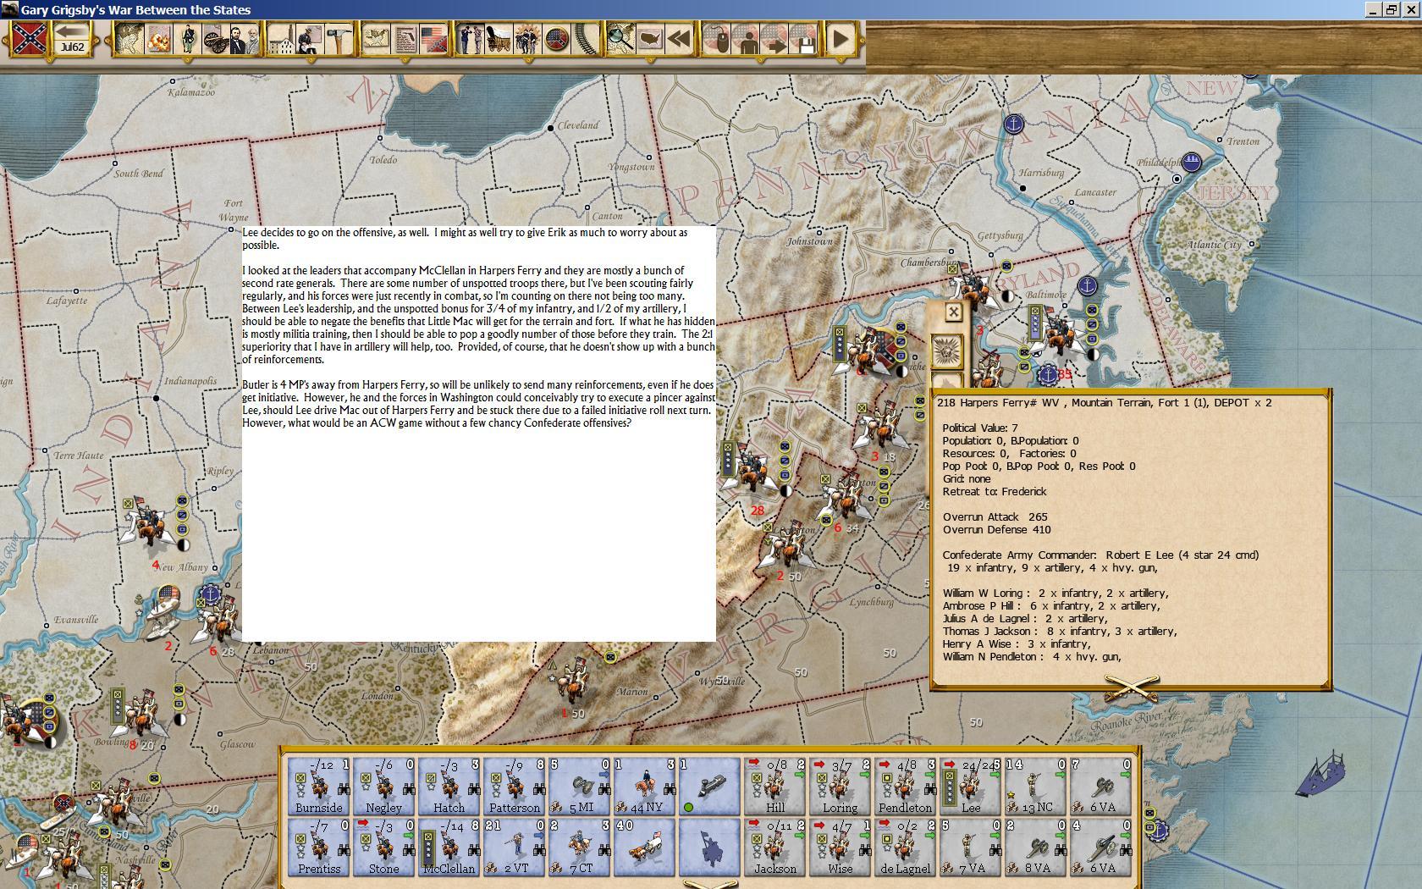Select the 13 NC infantry unit card
This screenshot has width=1422, height=889.
[1036, 787]
